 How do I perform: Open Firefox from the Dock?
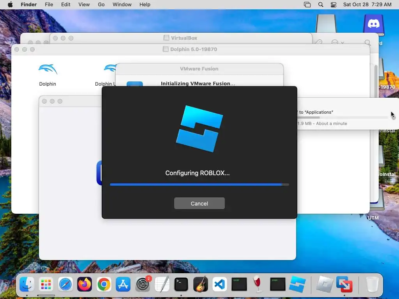coord(85,284)
